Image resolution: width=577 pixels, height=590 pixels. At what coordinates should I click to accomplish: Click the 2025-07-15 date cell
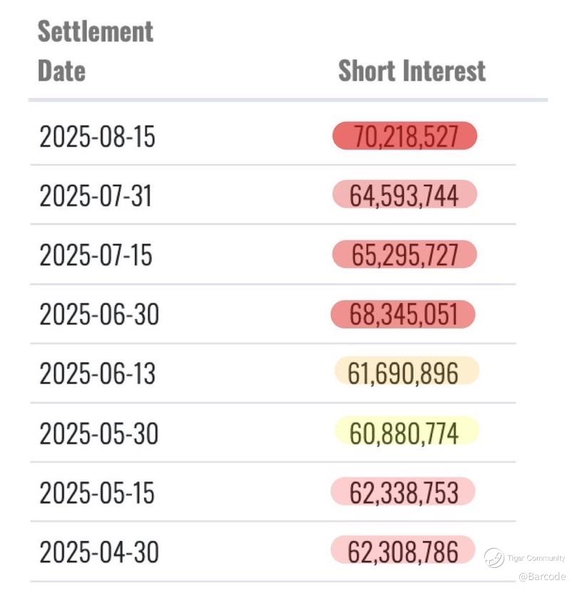(96, 254)
